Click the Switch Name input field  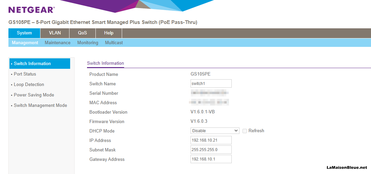pyautogui.click(x=211, y=83)
